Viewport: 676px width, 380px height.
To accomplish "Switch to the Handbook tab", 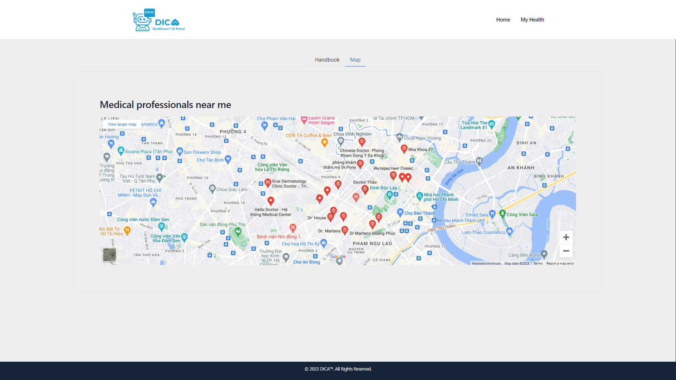I will [x=327, y=60].
